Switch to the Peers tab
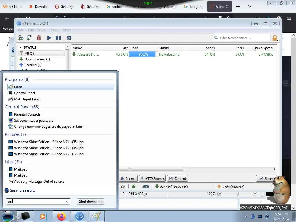 (128, 179)
